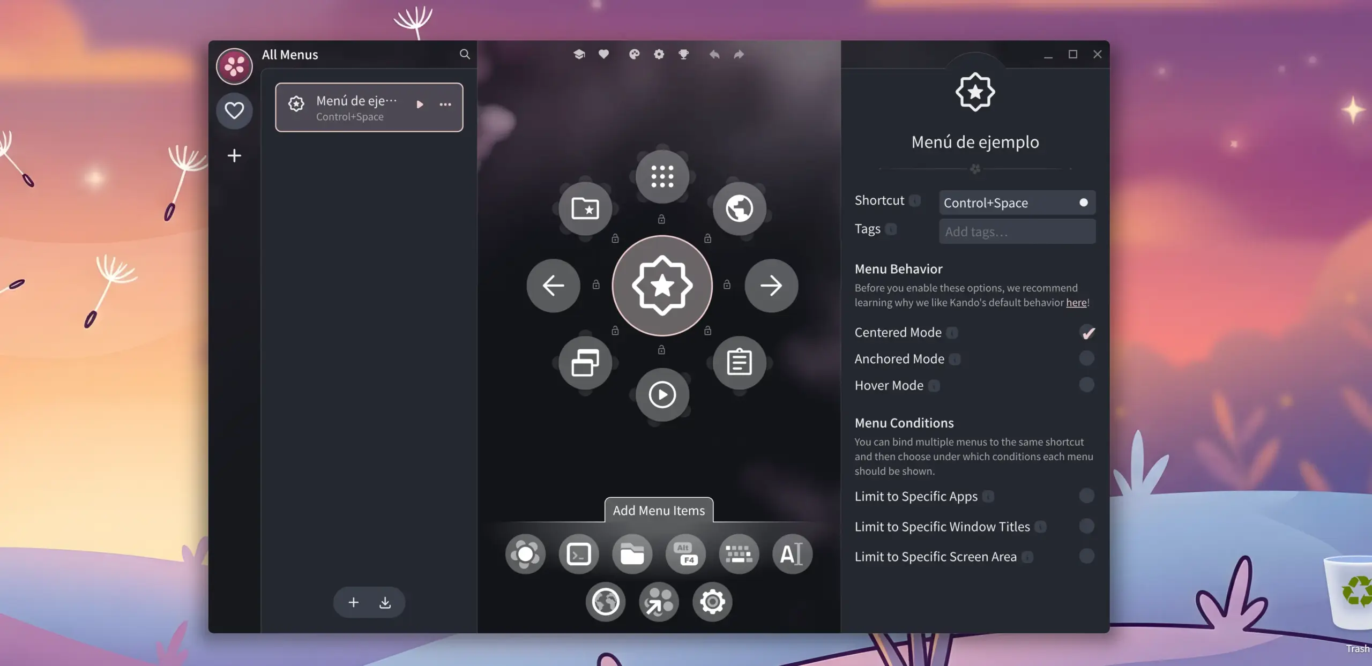
Task: Select the apps grid menu item
Action: 662,176
